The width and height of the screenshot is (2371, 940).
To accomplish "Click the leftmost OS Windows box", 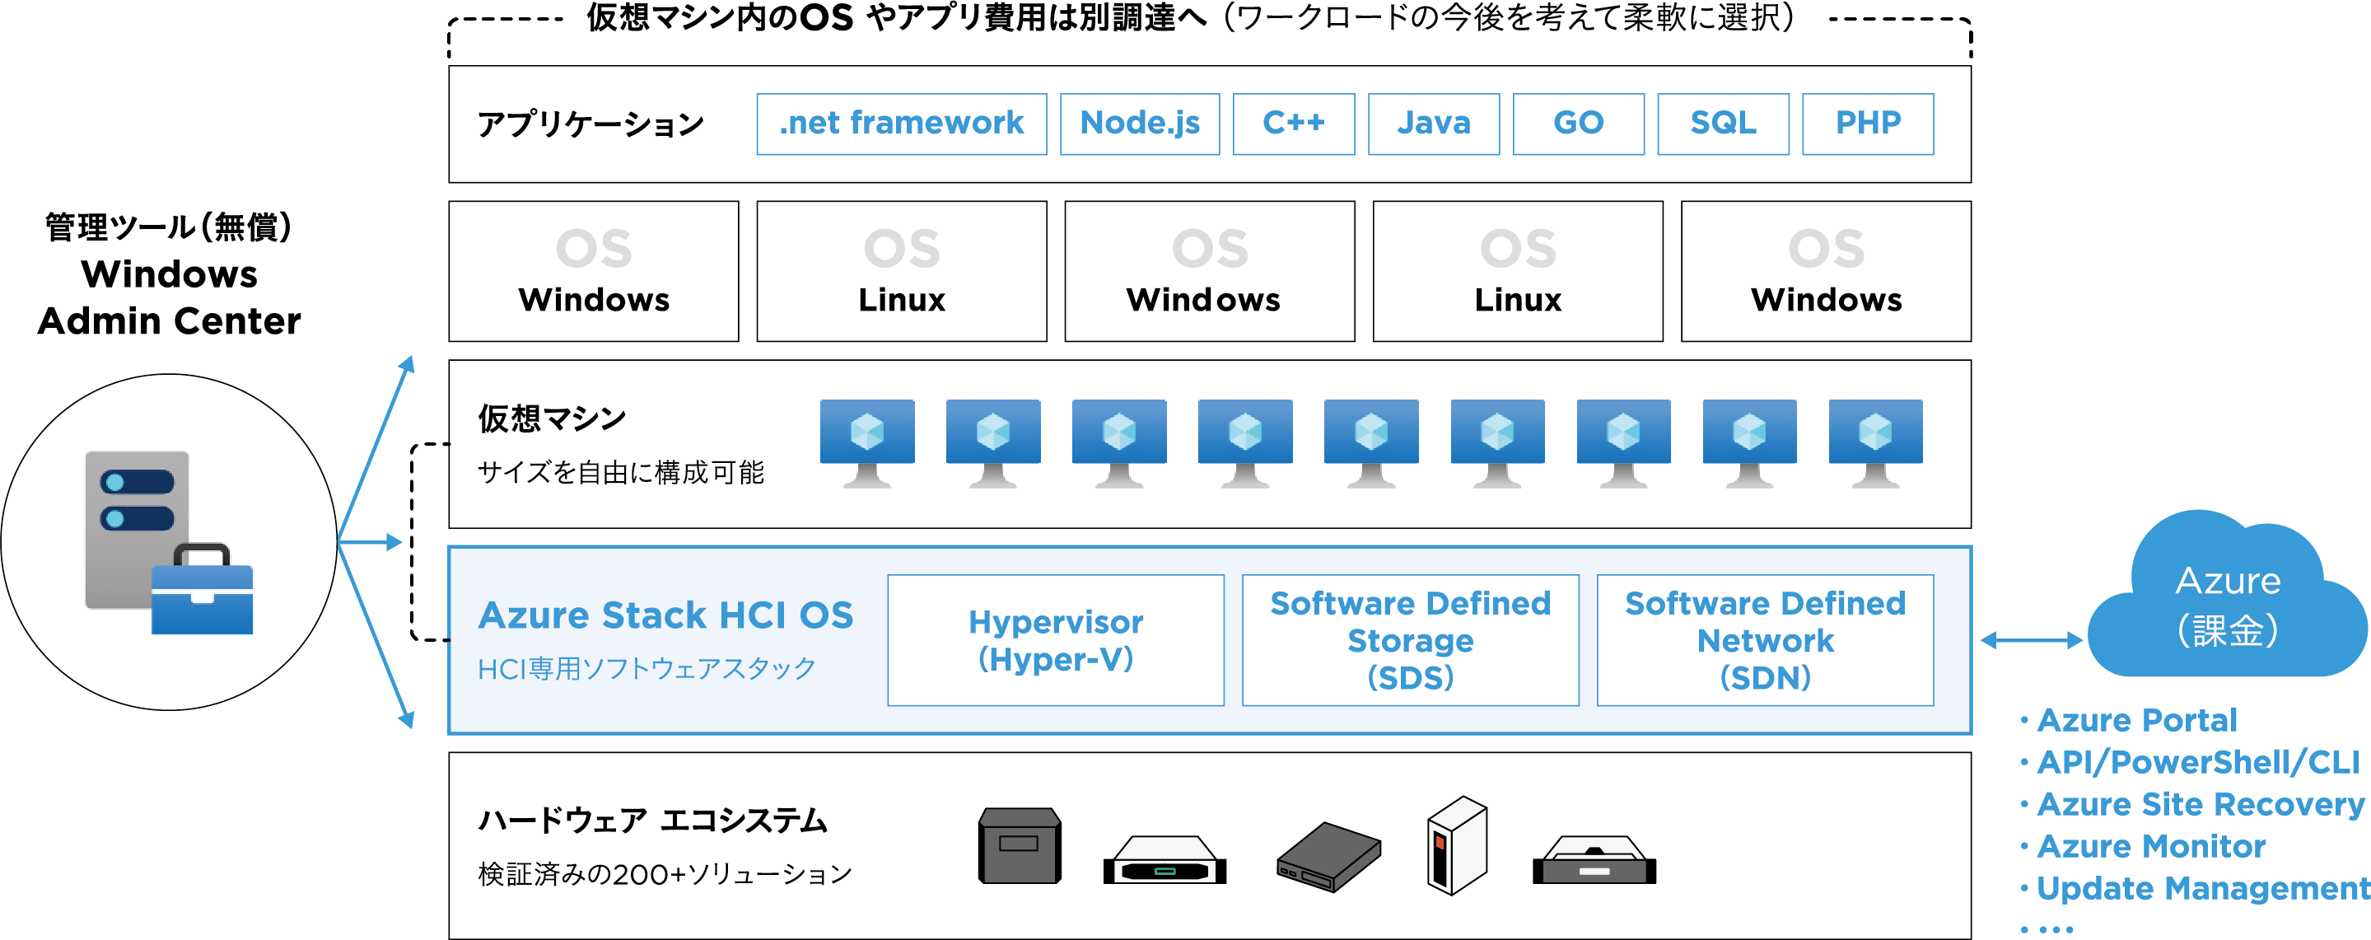I will point(594,271).
